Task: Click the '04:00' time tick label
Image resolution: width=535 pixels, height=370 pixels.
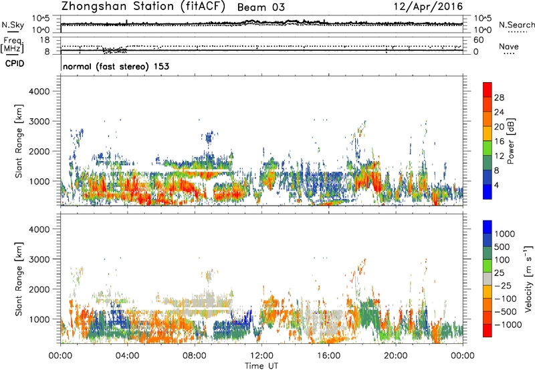Action: pos(127,356)
